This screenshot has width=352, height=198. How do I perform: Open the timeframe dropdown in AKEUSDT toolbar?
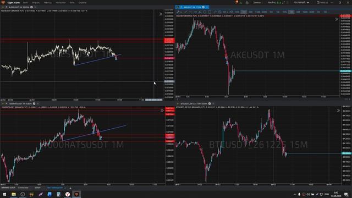(225, 12)
